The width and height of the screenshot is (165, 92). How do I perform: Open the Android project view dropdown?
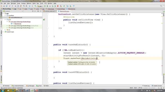click(13, 11)
